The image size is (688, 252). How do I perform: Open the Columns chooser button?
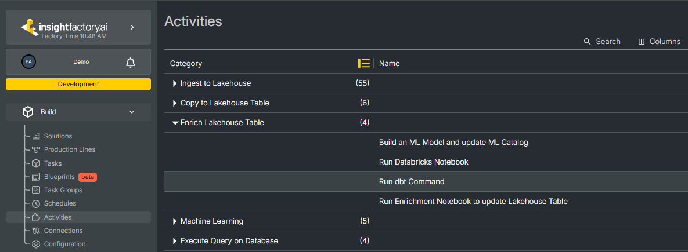pyautogui.click(x=659, y=42)
